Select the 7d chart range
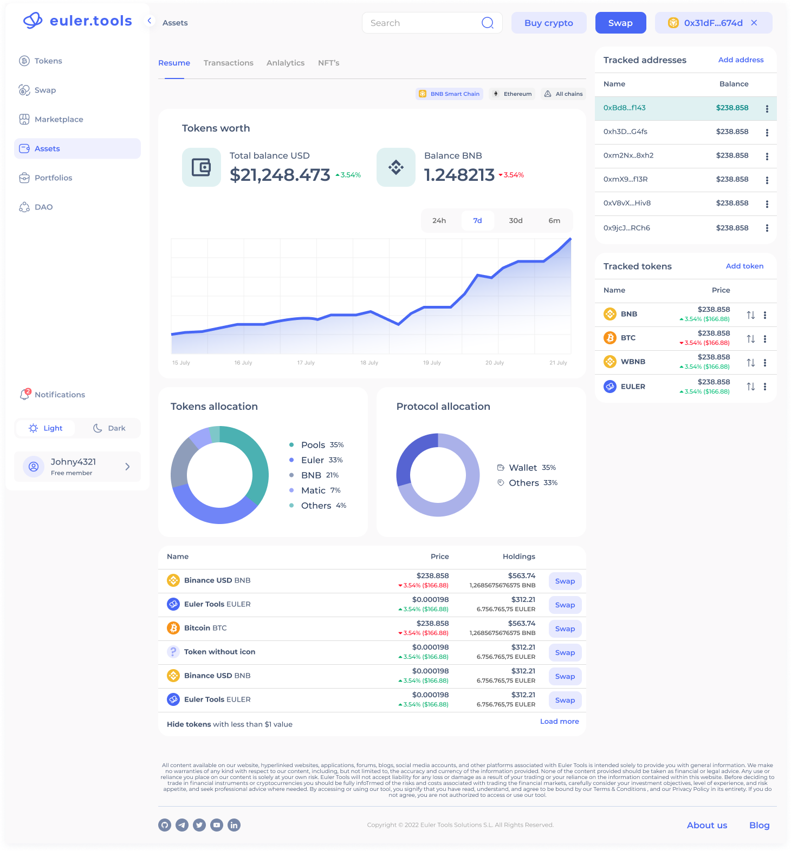This screenshot has height=851, width=791. 477,220
